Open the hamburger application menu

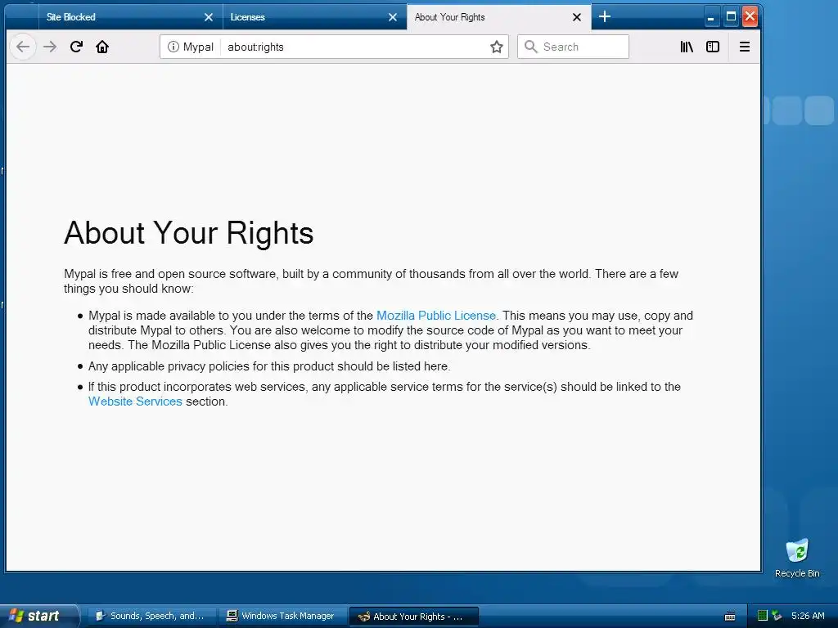(745, 47)
